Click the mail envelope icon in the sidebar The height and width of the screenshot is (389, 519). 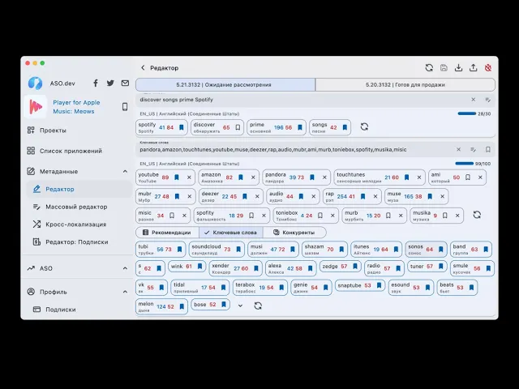tap(125, 83)
